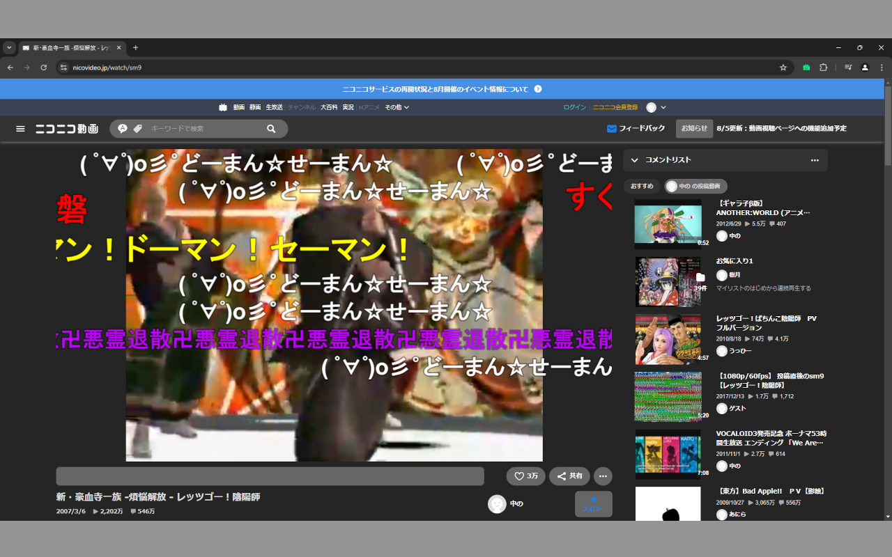
Task: Go to 生放送 in the top menu
Action: (274, 107)
